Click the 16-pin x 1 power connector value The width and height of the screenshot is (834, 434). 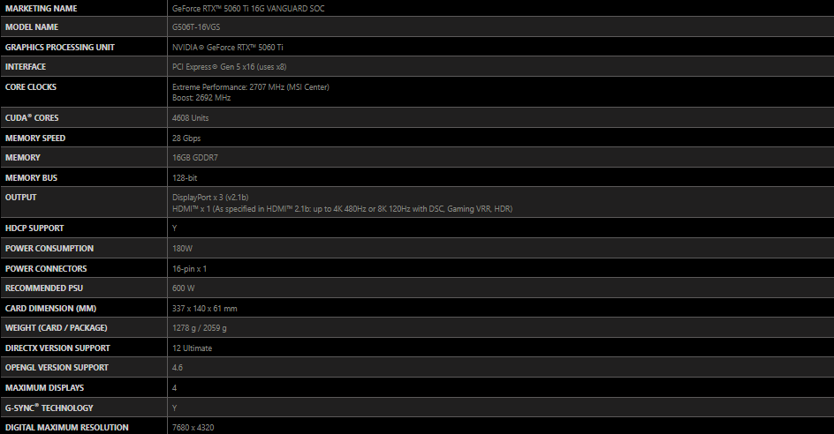point(189,269)
